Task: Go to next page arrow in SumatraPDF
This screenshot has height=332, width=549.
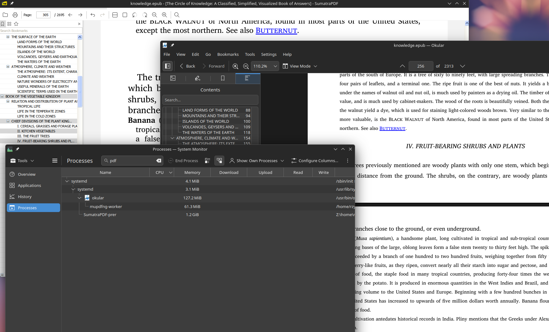Action: [x=80, y=15]
